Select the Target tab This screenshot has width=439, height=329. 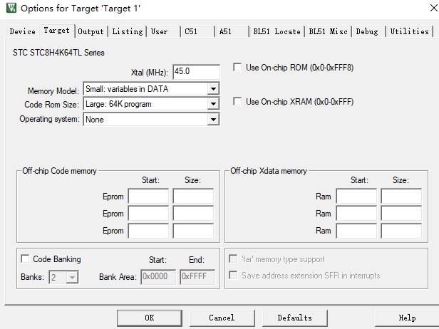pyautogui.click(x=56, y=31)
